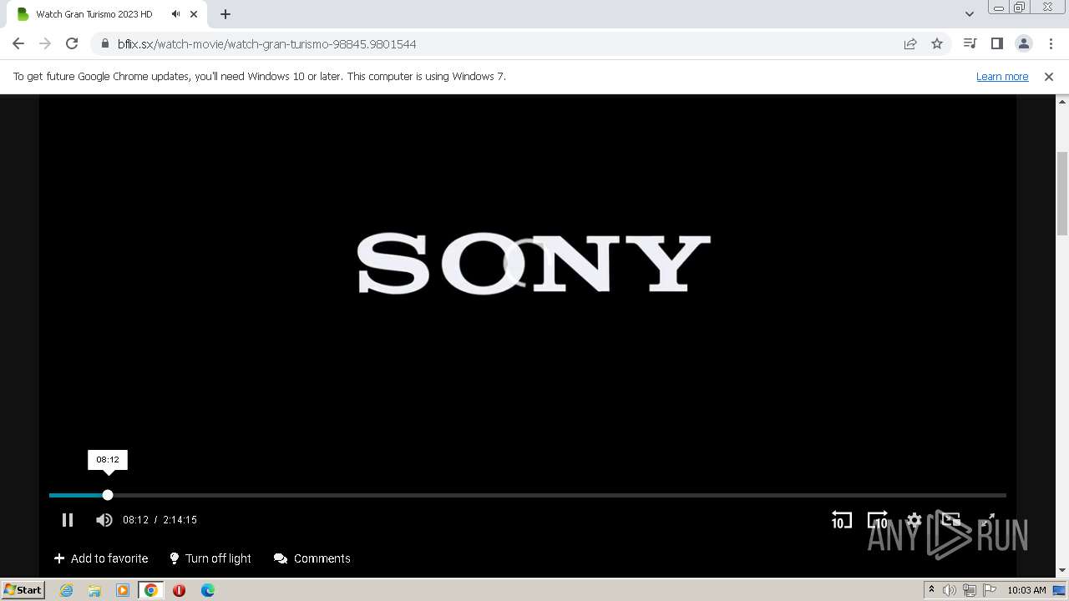Show hidden system tray icons
This screenshot has width=1069, height=601.
pos(931,590)
